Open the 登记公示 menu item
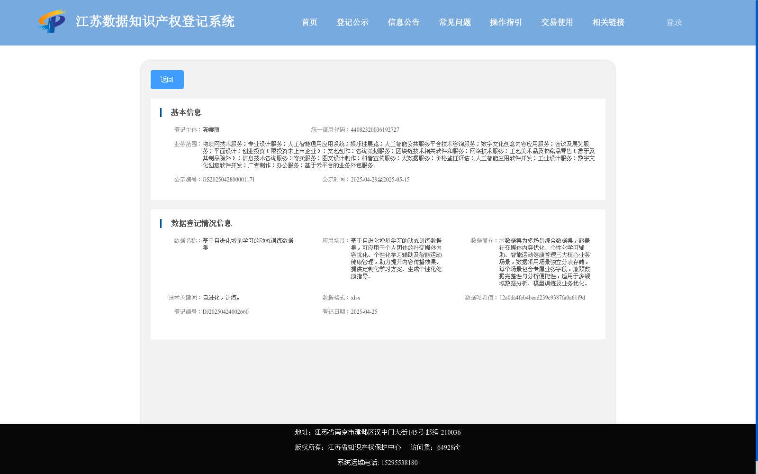 point(352,22)
